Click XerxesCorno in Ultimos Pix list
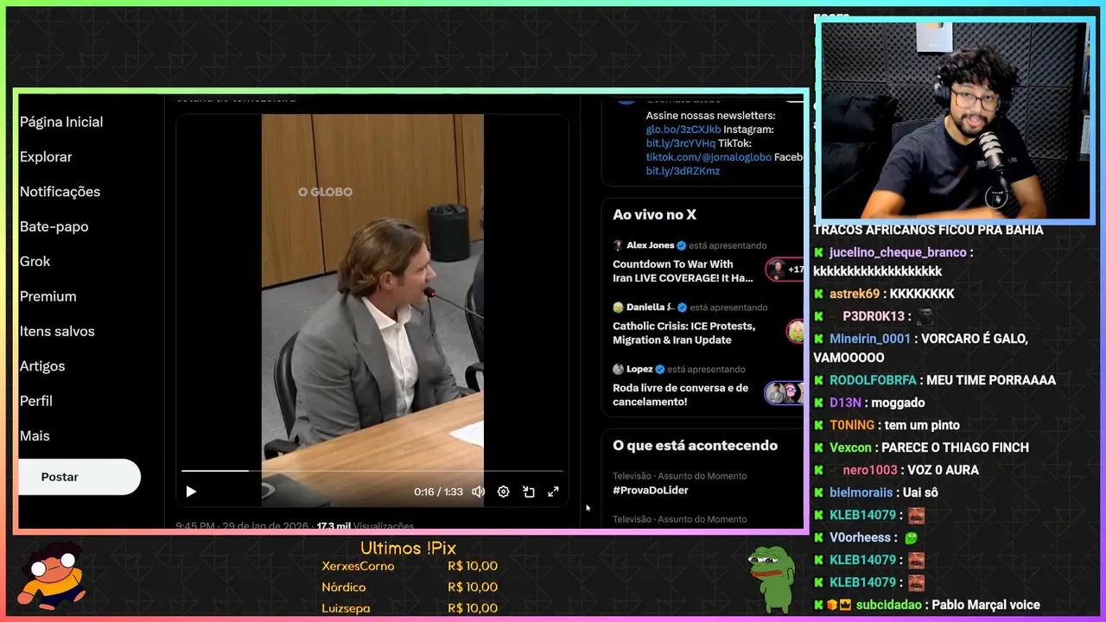 pyautogui.click(x=358, y=567)
